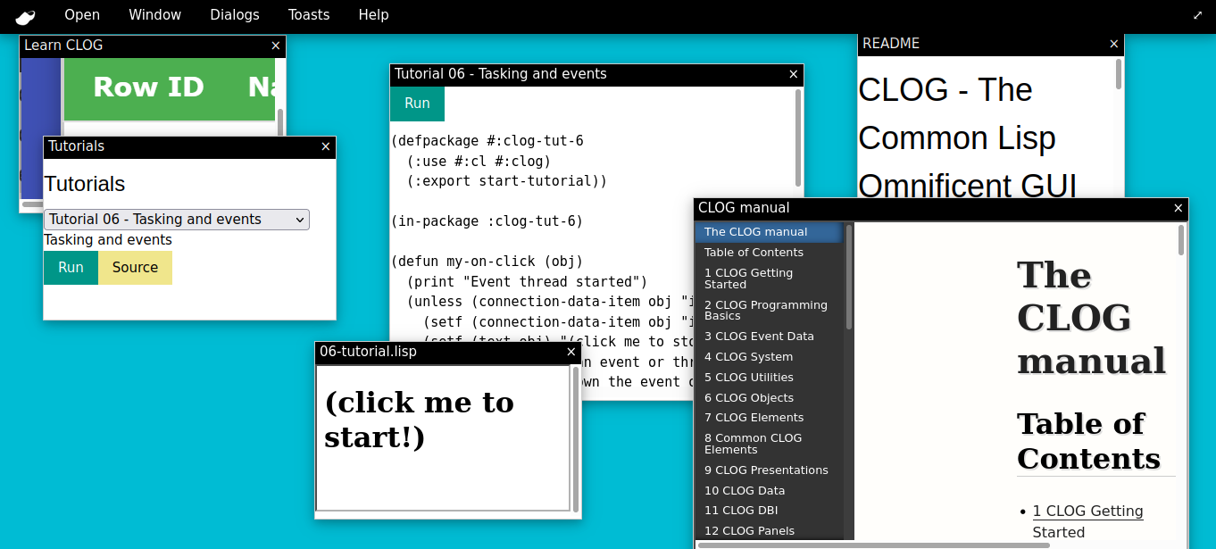Click the fullscreen diagonal-arrow icon
Screen dimensions: 1216x549
[x=1197, y=15]
